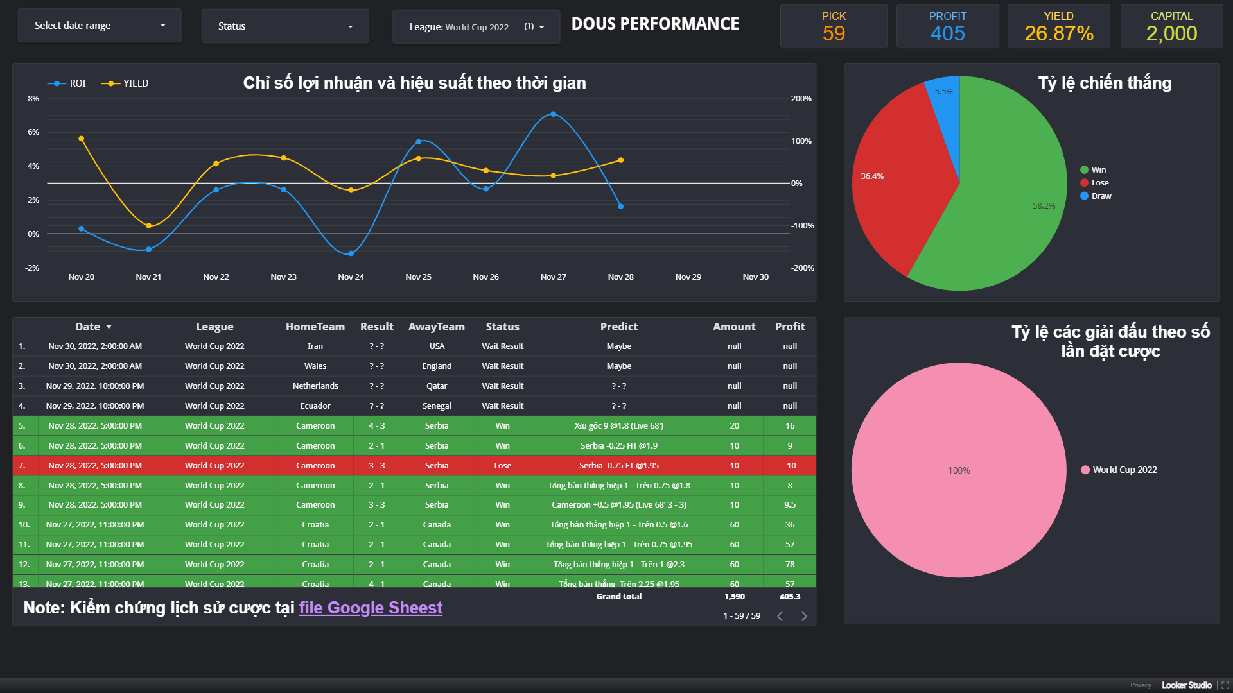Image resolution: width=1233 pixels, height=693 pixels.
Task: Open the League World Cup 2022 filter
Action: (476, 27)
